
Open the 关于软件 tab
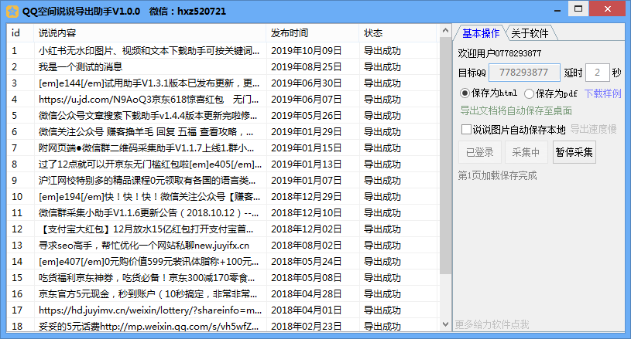click(530, 33)
